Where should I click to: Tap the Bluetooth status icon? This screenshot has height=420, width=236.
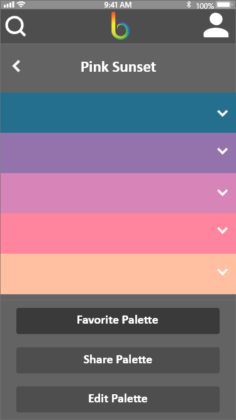point(189,4)
